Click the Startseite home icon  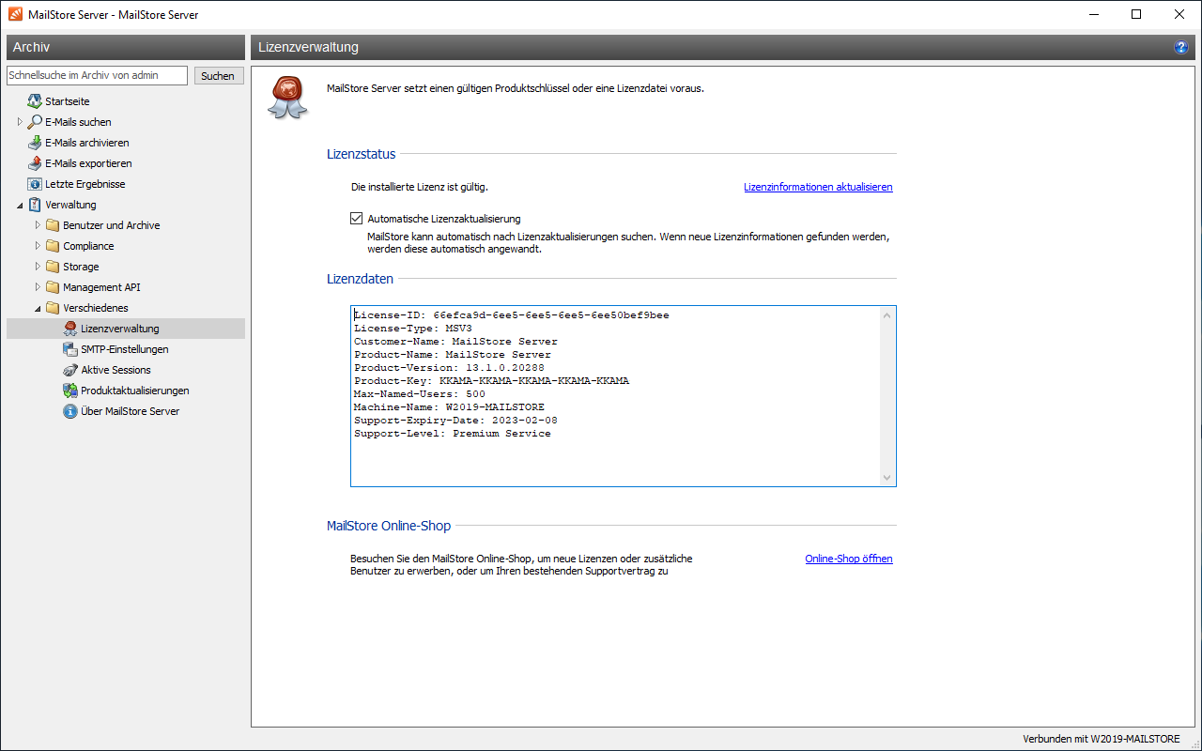(x=35, y=101)
